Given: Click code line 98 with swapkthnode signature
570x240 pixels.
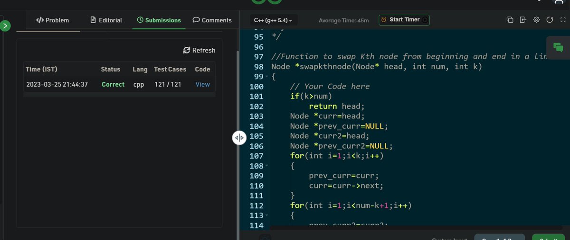Looking at the screenshot, I should click(x=377, y=67).
